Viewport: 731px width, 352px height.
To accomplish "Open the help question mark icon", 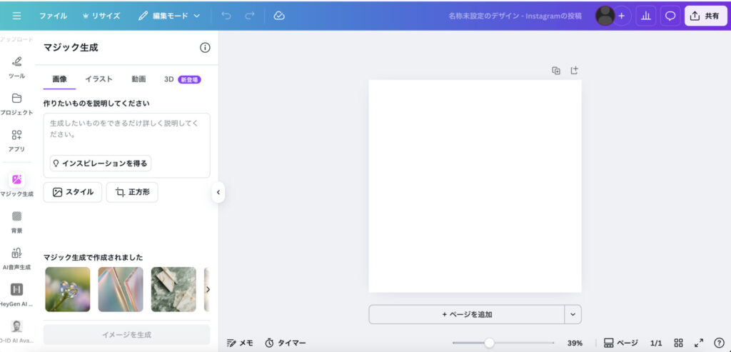I will pos(719,343).
